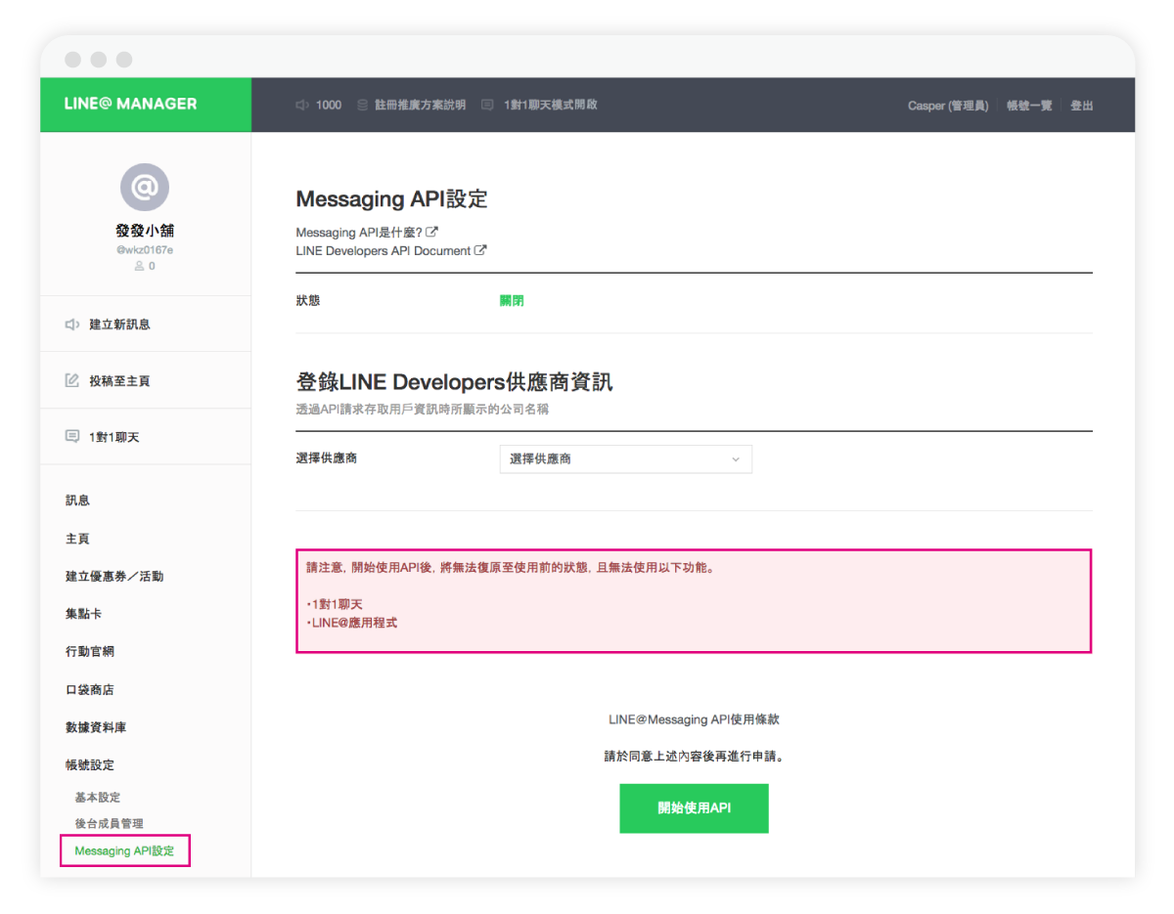Open 數據資料庫 menu item

[96, 727]
